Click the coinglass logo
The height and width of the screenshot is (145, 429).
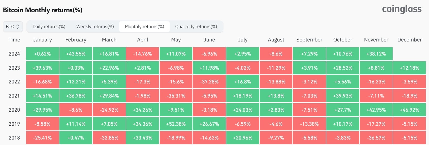pyautogui.click(x=402, y=9)
